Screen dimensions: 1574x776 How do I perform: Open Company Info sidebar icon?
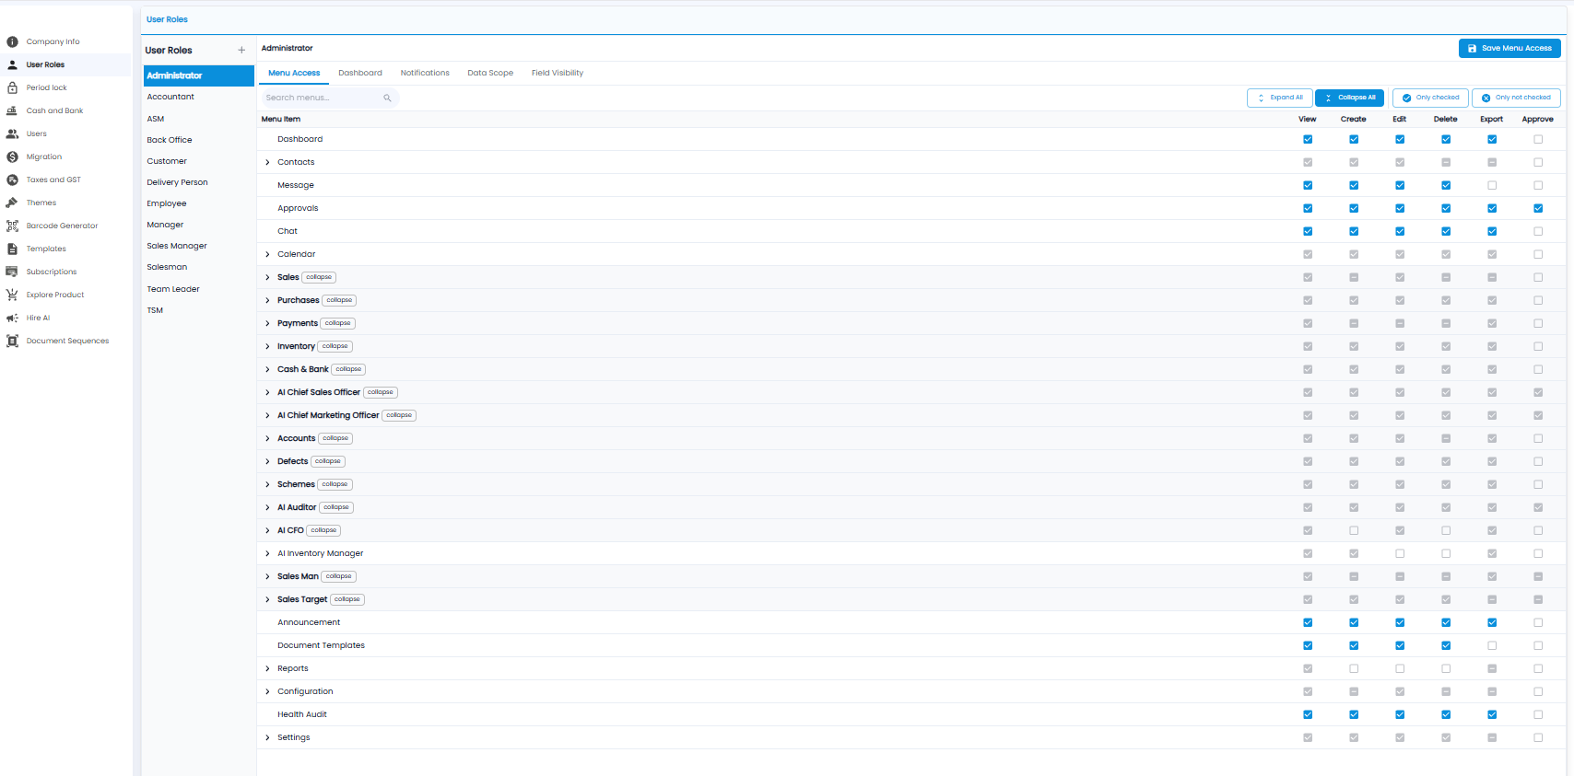click(x=12, y=41)
